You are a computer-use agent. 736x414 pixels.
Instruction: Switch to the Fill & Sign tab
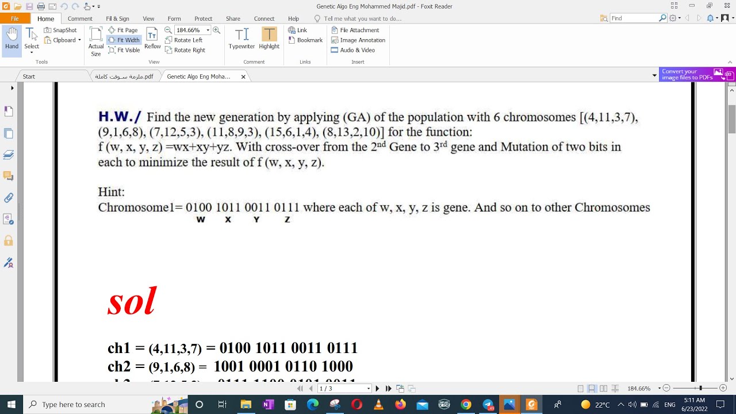(117, 18)
